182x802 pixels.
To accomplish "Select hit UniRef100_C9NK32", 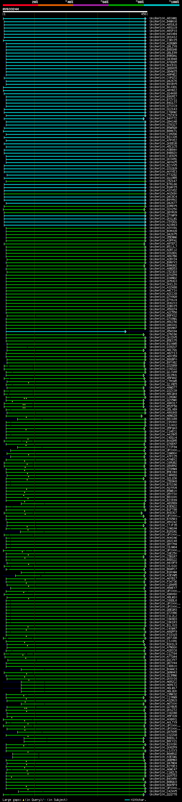I will [x=163, y=694].
